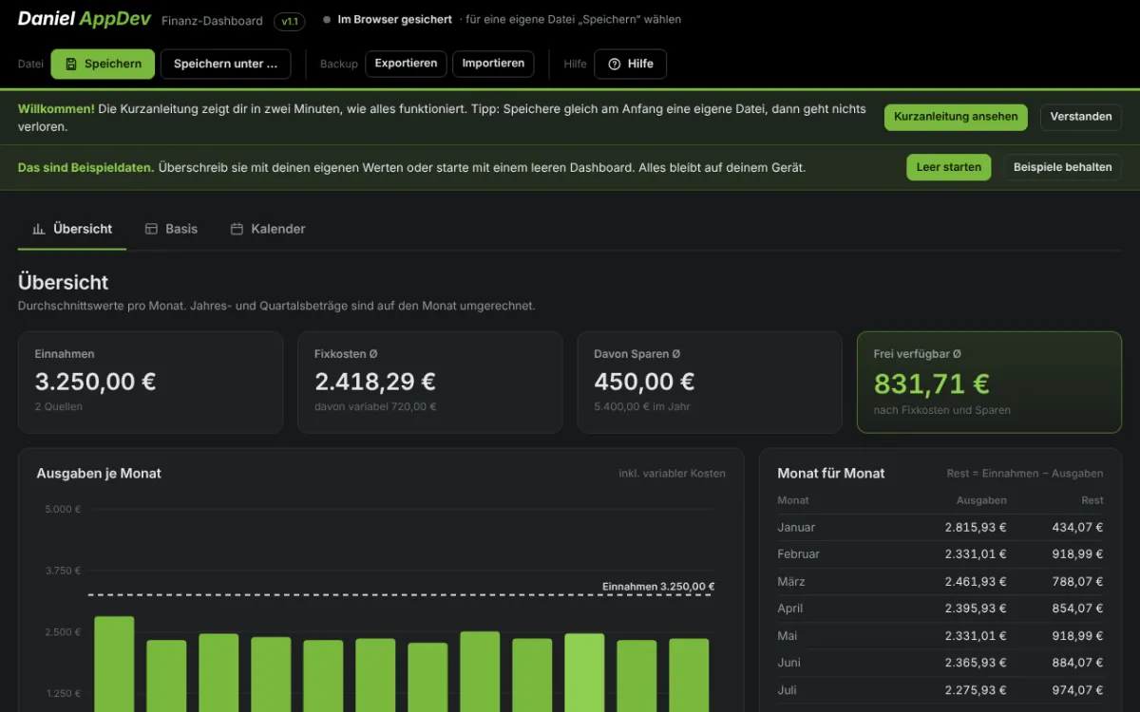Screen dimensions: 1140x712
Task: Open the Fixkosten Ø 2.418,29 € card
Action: point(429,382)
